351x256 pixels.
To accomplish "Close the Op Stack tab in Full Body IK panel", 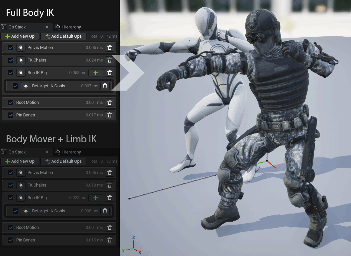I will tap(47, 27).
